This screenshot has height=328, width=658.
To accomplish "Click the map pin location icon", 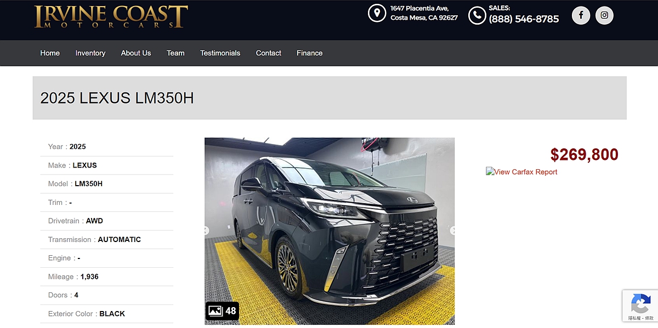I will click(377, 13).
